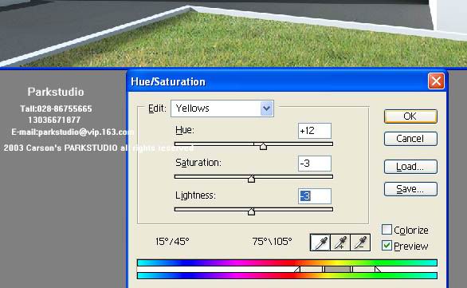467x288 pixels.
Task: Focus the Saturation value field
Action: coord(315,164)
